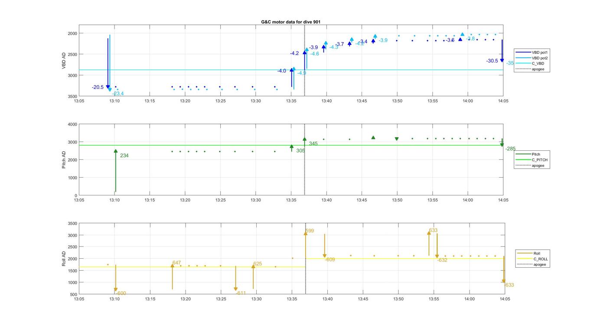Click the '234' Pitch data label
607x331 pixels.
pyautogui.click(x=124, y=156)
